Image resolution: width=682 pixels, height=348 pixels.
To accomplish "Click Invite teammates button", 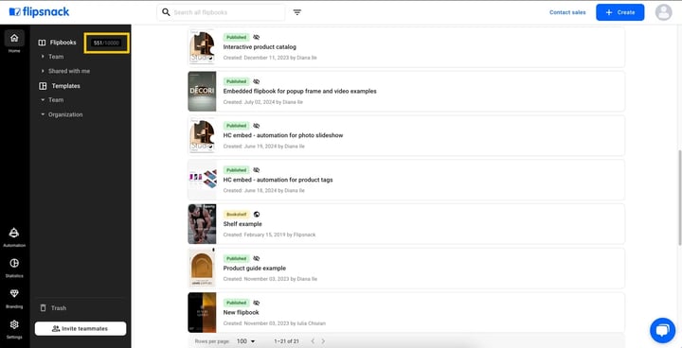I will (x=81, y=328).
